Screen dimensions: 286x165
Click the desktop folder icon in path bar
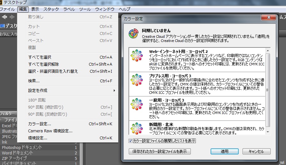[x=2, y=26]
